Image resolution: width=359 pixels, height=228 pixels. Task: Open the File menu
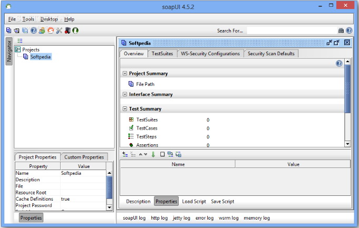pos(12,19)
